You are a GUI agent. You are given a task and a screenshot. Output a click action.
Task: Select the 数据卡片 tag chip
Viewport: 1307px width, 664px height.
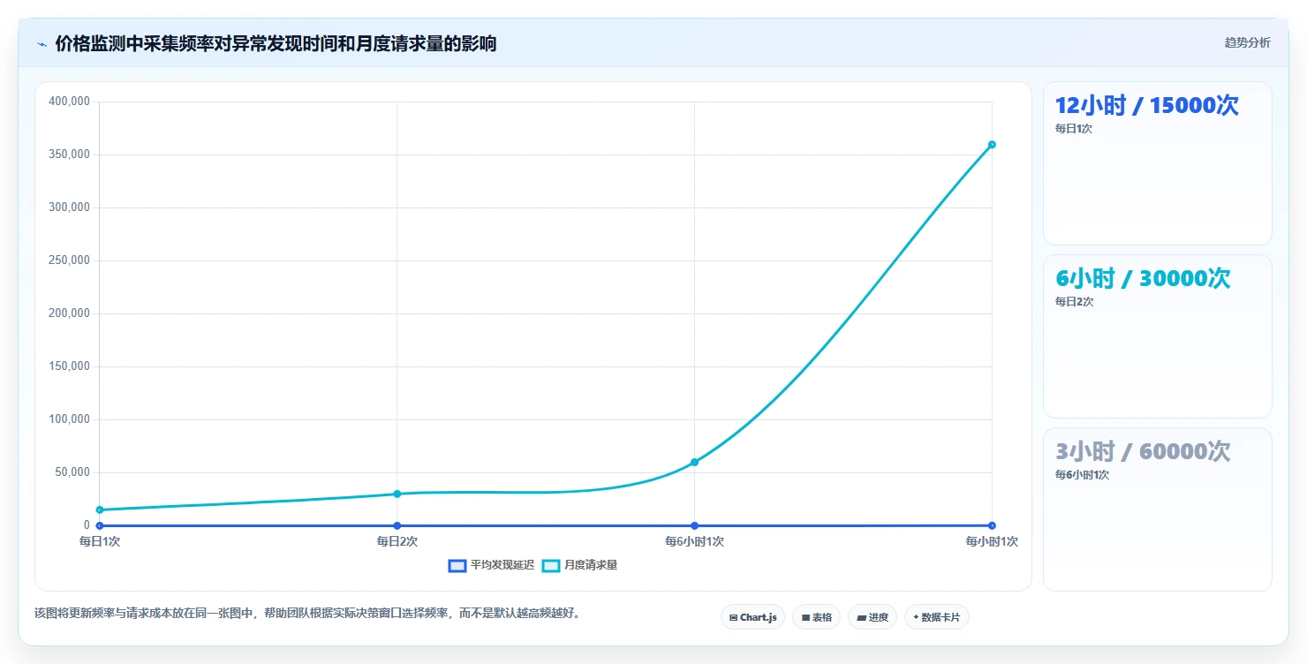coord(936,617)
